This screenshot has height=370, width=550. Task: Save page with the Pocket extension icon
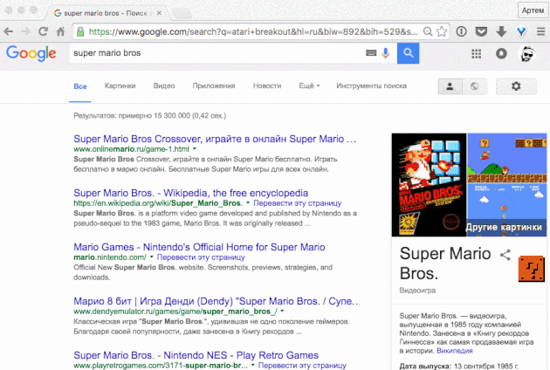[x=481, y=31]
